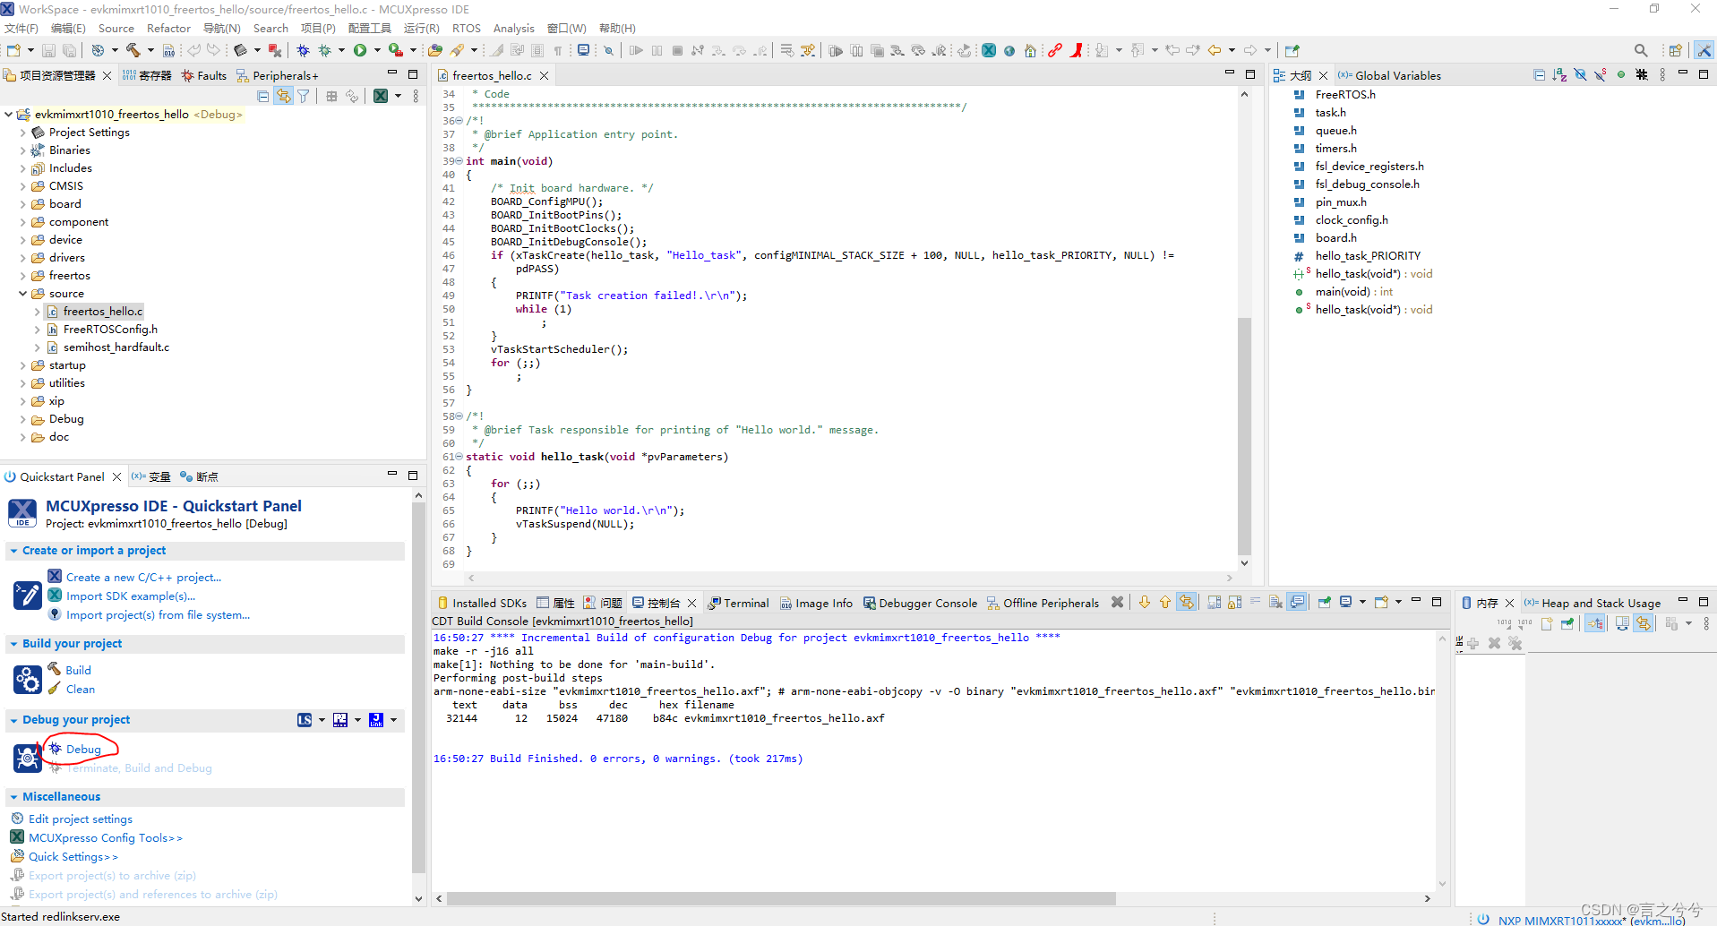Click Import SDK example(s) link
This screenshot has width=1717, height=926.
click(131, 596)
